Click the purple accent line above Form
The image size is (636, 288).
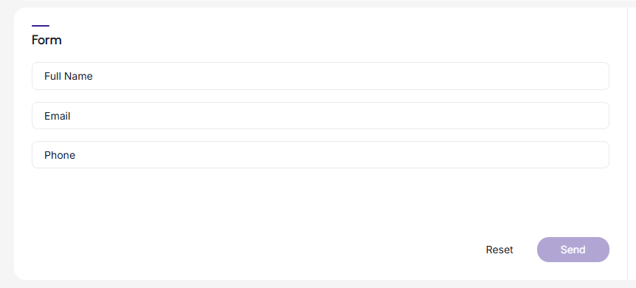coord(41,26)
